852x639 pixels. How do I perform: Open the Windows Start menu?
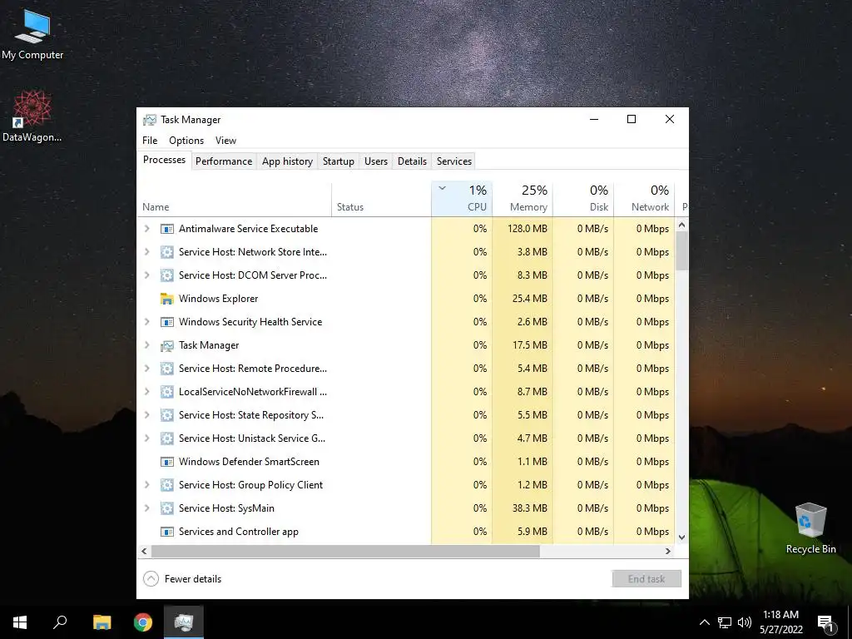tap(20, 622)
